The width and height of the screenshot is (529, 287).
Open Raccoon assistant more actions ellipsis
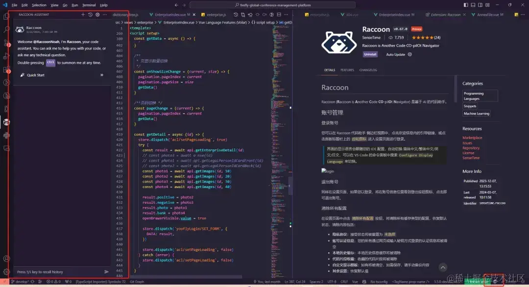[105, 15]
